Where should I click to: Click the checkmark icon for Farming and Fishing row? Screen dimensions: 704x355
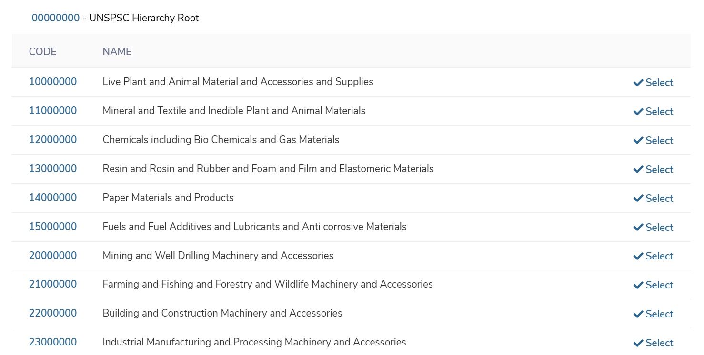tap(638, 285)
